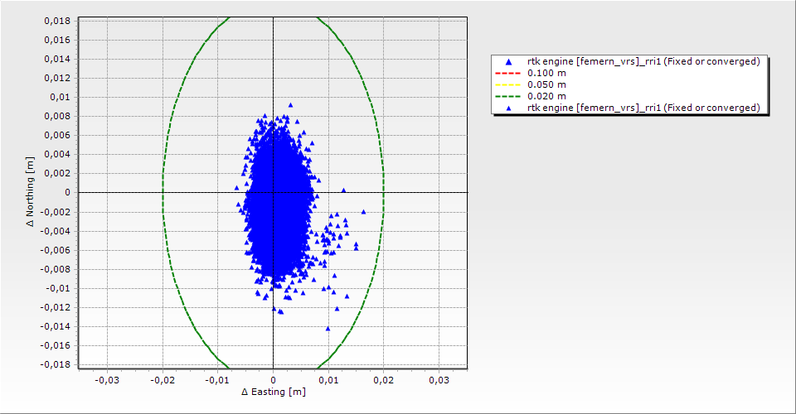Image resolution: width=796 pixels, height=414 pixels.
Task: Click the -0,03 tick label on the easting axis
Action: pos(107,380)
